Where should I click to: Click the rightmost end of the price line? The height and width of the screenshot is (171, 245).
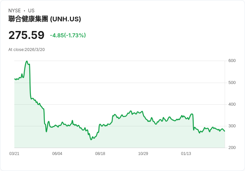pos(225,131)
